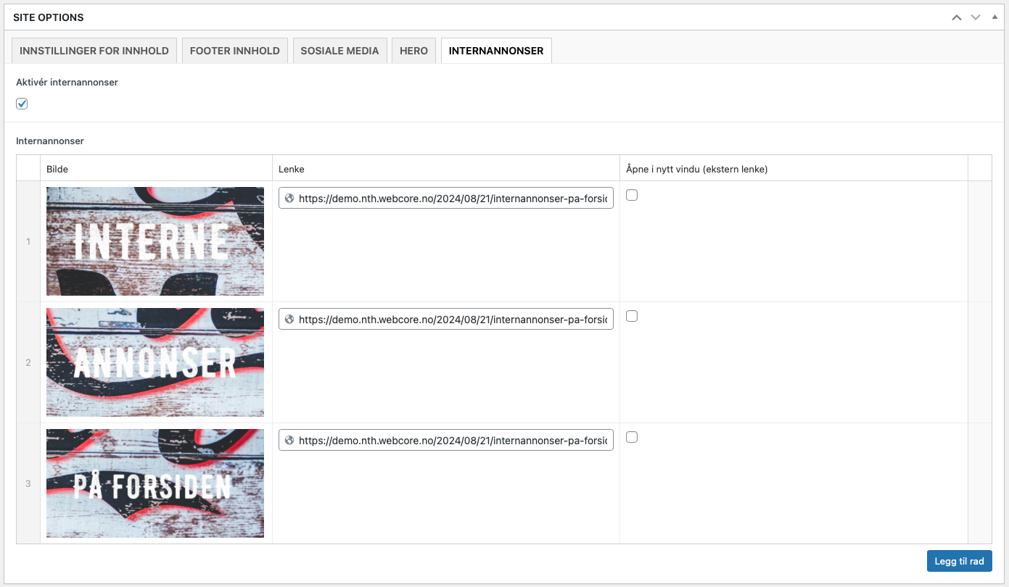
Task: Uncheck the Aktivér internannonser checkbox
Action: [x=22, y=104]
